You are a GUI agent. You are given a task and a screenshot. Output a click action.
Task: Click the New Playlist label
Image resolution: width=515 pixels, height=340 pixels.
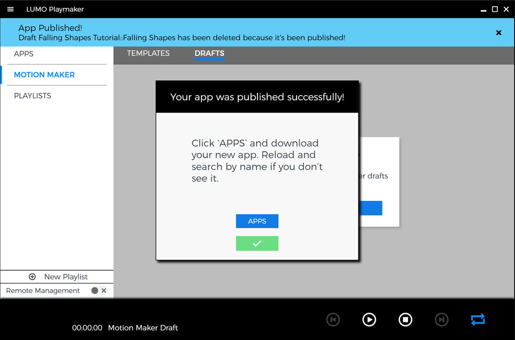click(66, 277)
